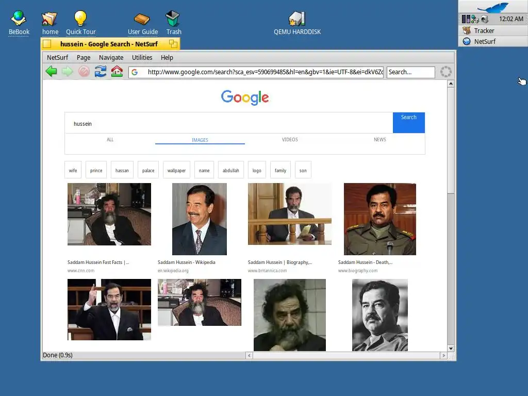Click the Google logo

pyautogui.click(x=245, y=97)
